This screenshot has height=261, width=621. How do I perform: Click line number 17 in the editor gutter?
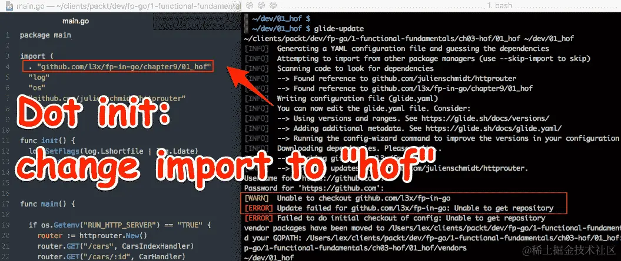(6, 204)
